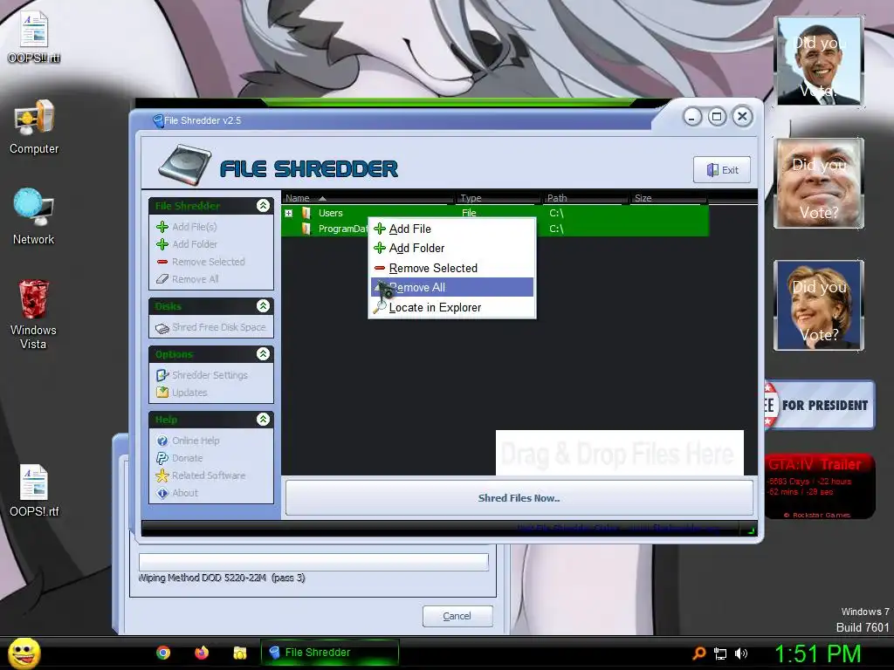Click the Shred Files Now button
The height and width of the screenshot is (670, 894).
[519, 498]
